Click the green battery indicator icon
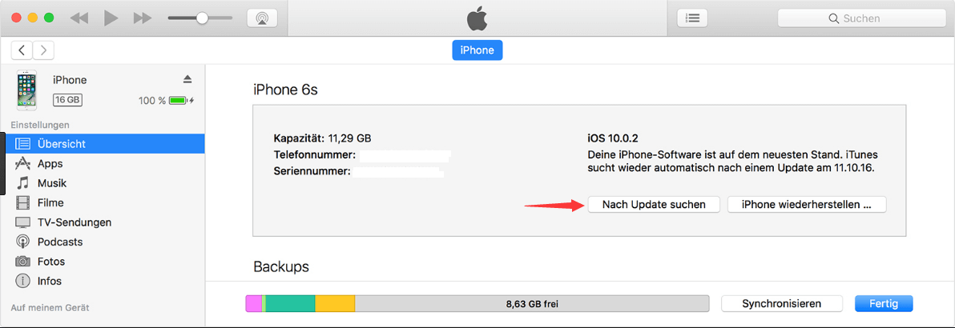The width and height of the screenshot is (955, 328). point(179,101)
